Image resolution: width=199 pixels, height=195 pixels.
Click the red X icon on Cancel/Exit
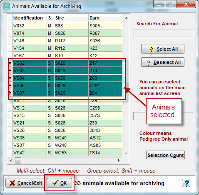pyautogui.click(x=12, y=183)
